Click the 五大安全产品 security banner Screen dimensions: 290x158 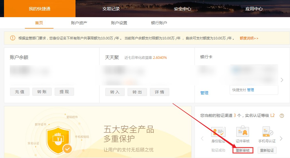click(x=129, y=135)
